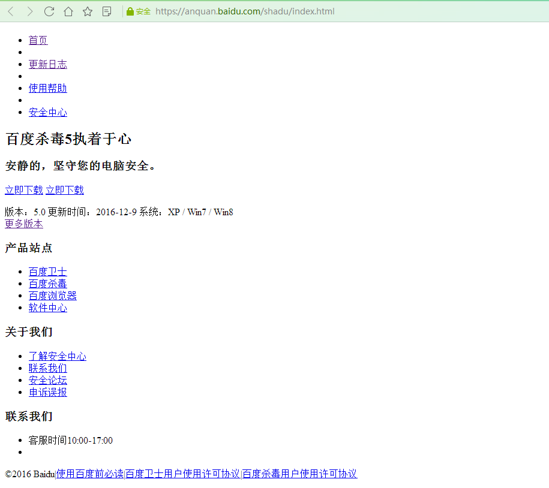
Task: Click the second 立即下载 link
Action: coord(65,190)
